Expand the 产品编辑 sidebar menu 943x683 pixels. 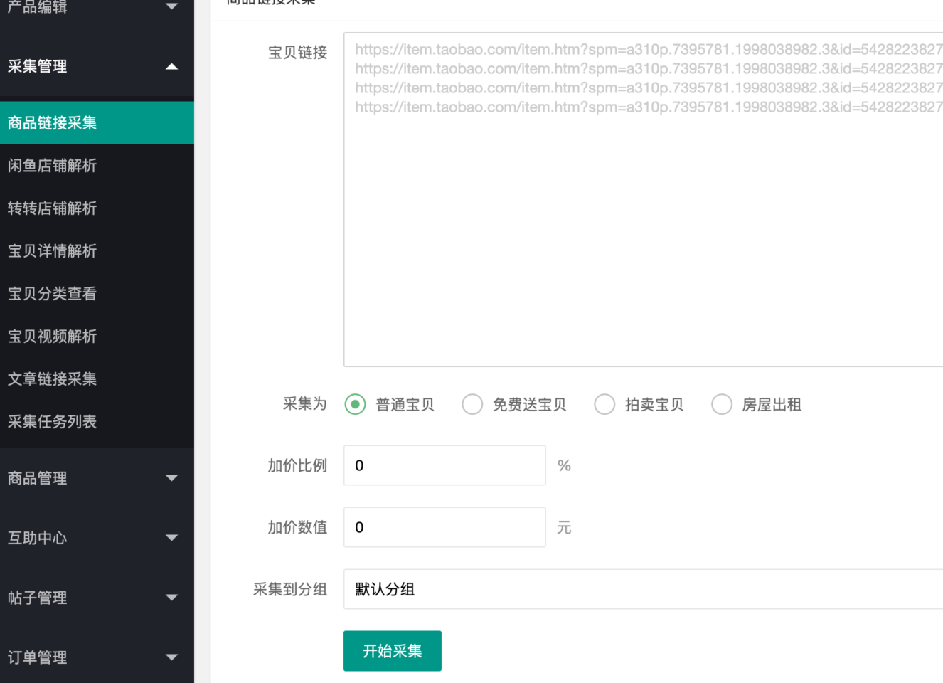point(97,7)
